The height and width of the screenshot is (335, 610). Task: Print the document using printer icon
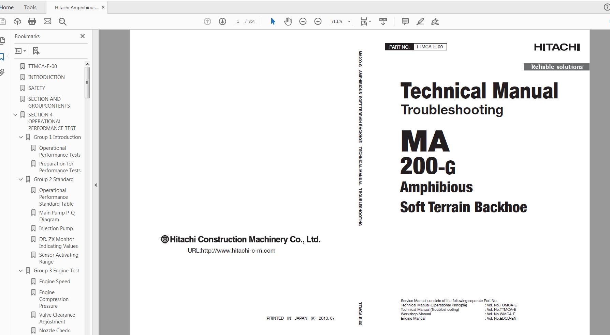32,21
